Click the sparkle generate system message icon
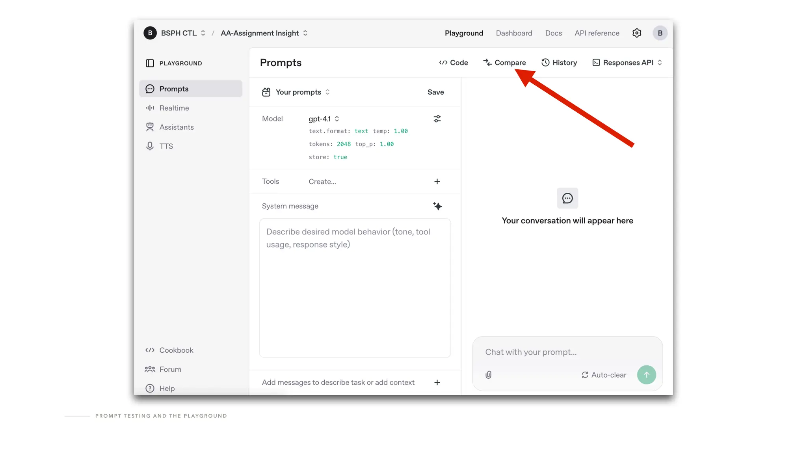 point(437,206)
